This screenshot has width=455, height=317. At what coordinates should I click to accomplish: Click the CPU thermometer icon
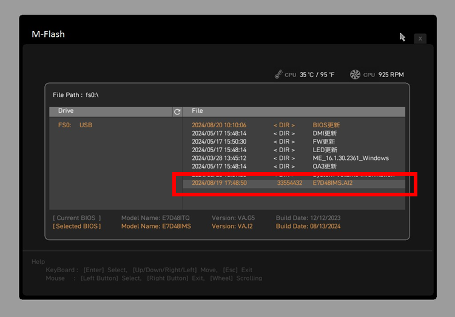(x=278, y=75)
